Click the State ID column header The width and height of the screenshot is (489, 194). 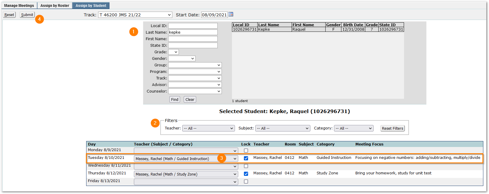click(x=391, y=25)
